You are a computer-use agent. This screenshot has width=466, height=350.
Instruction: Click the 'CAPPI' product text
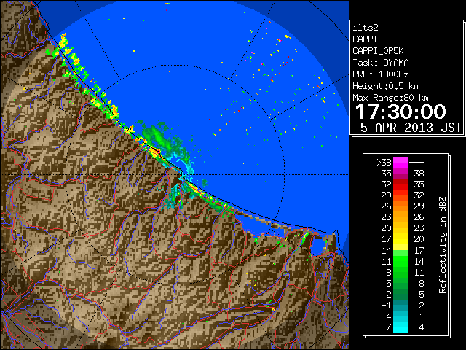365,39
